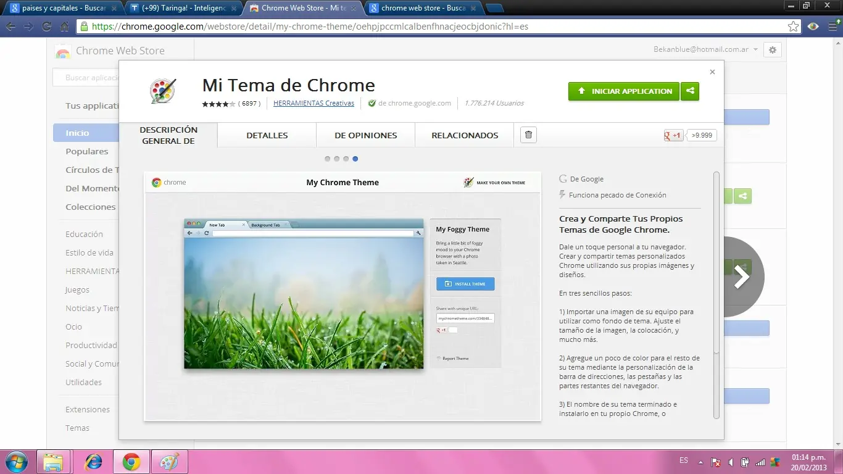Show hidden system tray icons arrow
843x474 pixels.
700,462
